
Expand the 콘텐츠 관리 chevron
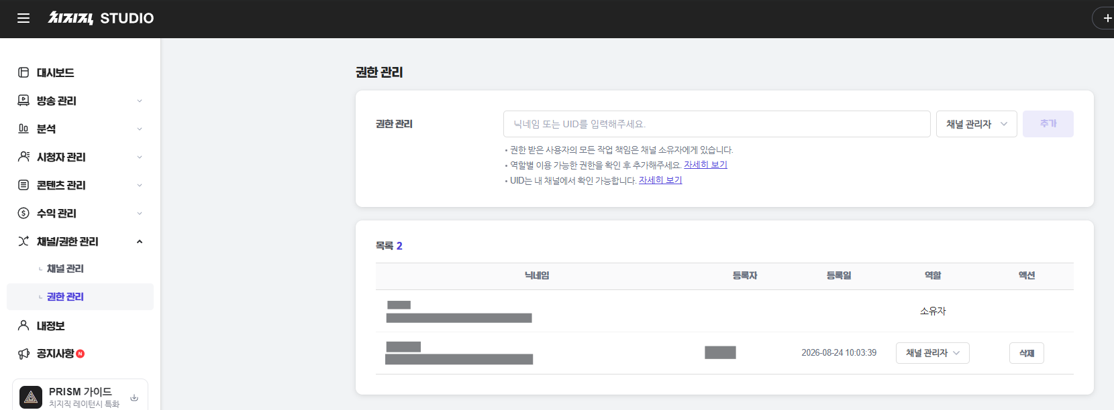pos(140,185)
